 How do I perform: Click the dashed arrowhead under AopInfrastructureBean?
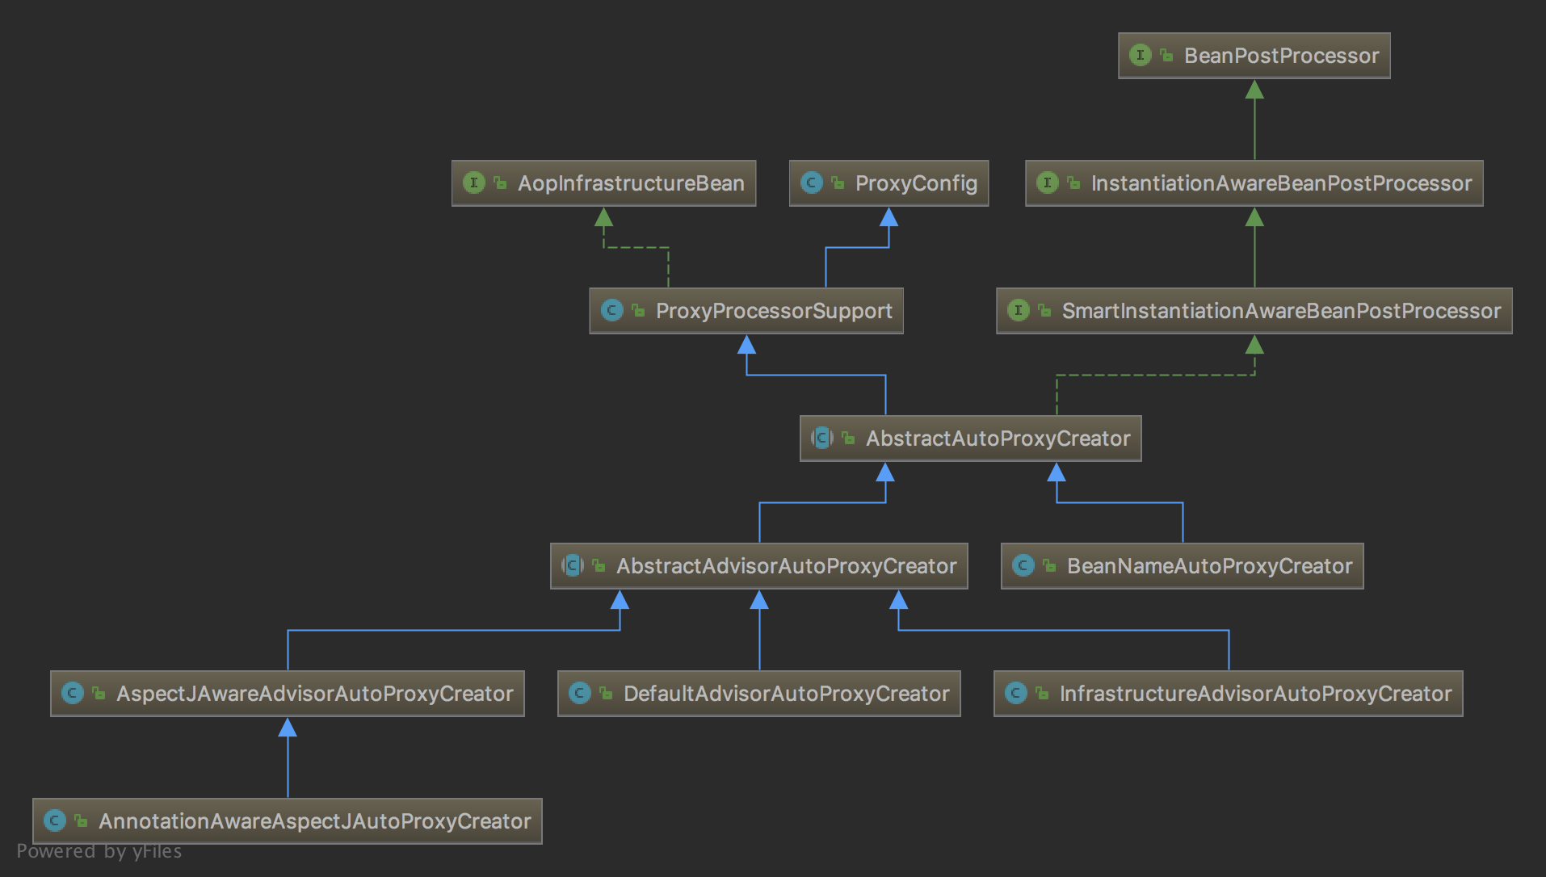pos(603,217)
